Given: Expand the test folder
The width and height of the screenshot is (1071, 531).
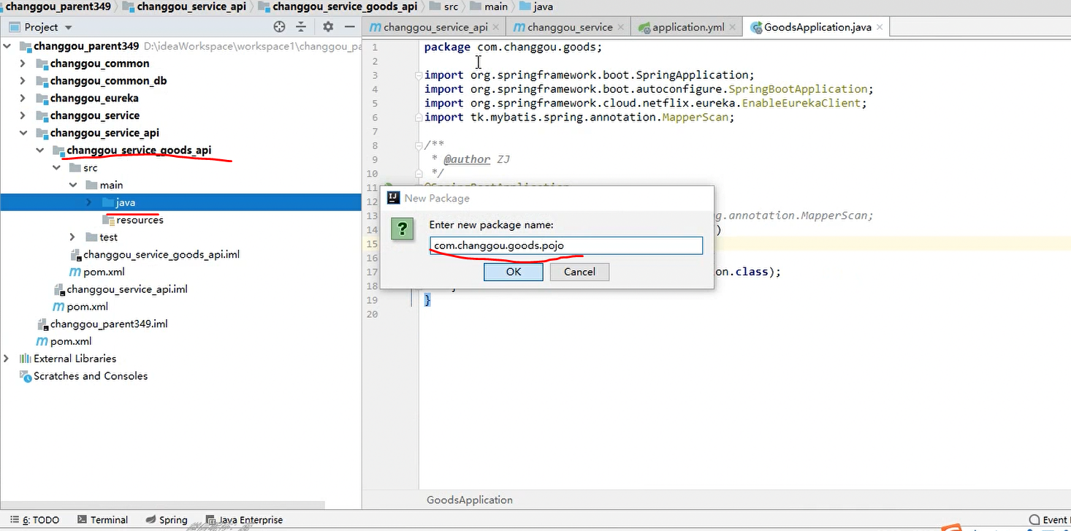Looking at the screenshot, I should pyautogui.click(x=72, y=237).
